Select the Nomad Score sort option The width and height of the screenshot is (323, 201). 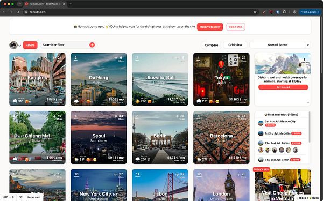(277, 44)
